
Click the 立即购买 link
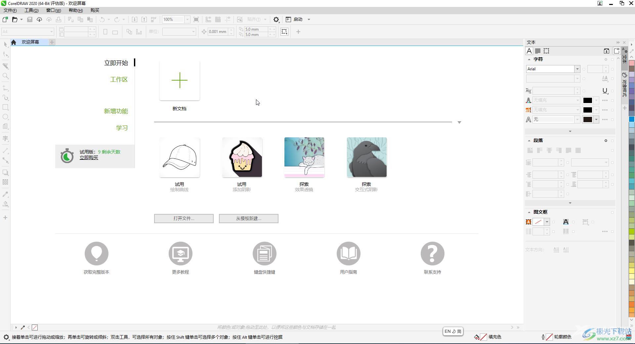[x=89, y=158]
